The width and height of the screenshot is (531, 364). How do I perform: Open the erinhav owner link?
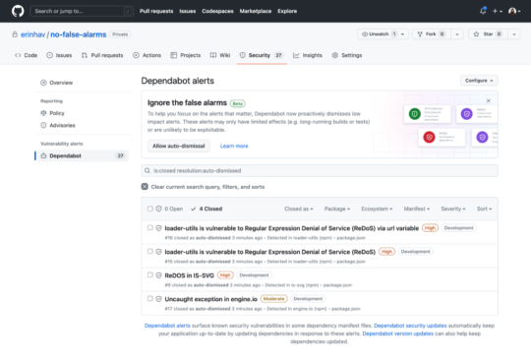click(32, 34)
